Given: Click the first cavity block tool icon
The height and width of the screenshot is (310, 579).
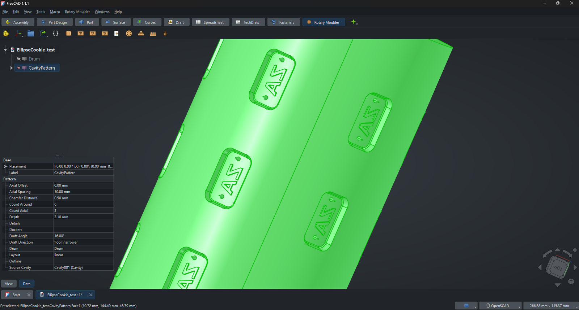Looking at the screenshot, I should [81, 33].
